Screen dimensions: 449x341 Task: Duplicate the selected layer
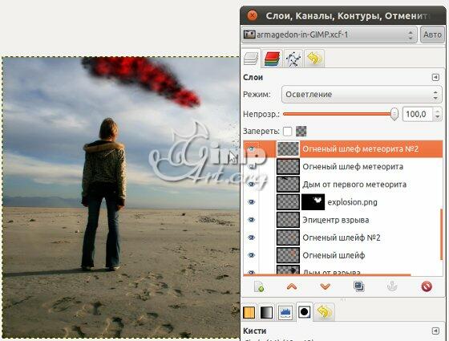[x=359, y=286]
